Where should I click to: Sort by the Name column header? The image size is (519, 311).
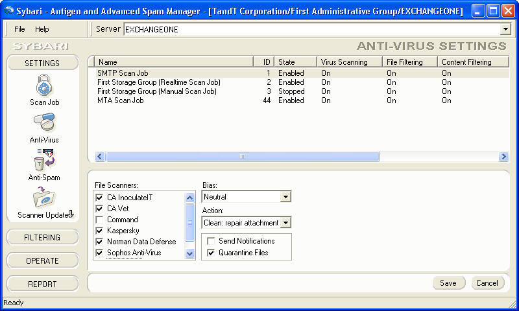[174, 62]
